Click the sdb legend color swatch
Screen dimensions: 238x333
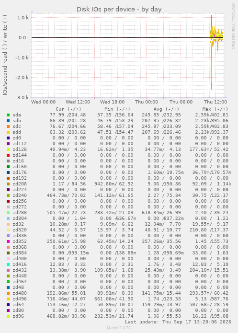pyautogui.click(x=8, y=121)
